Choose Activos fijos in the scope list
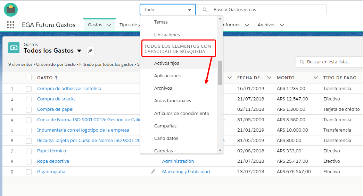The height and width of the screenshot is (196, 363). [179, 63]
